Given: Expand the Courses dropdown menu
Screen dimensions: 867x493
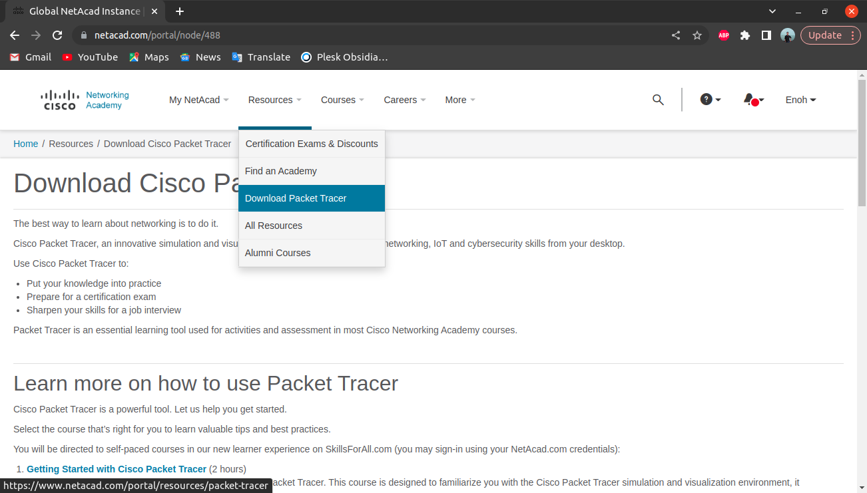Looking at the screenshot, I should tap(342, 100).
